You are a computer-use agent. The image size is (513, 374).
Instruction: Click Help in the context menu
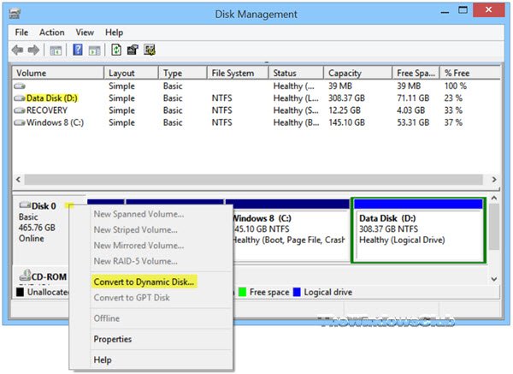[x=103, y=360]
